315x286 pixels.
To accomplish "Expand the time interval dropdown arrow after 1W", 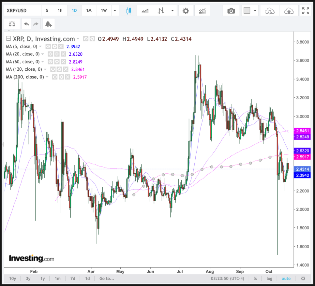I will [x=114, y=11].
